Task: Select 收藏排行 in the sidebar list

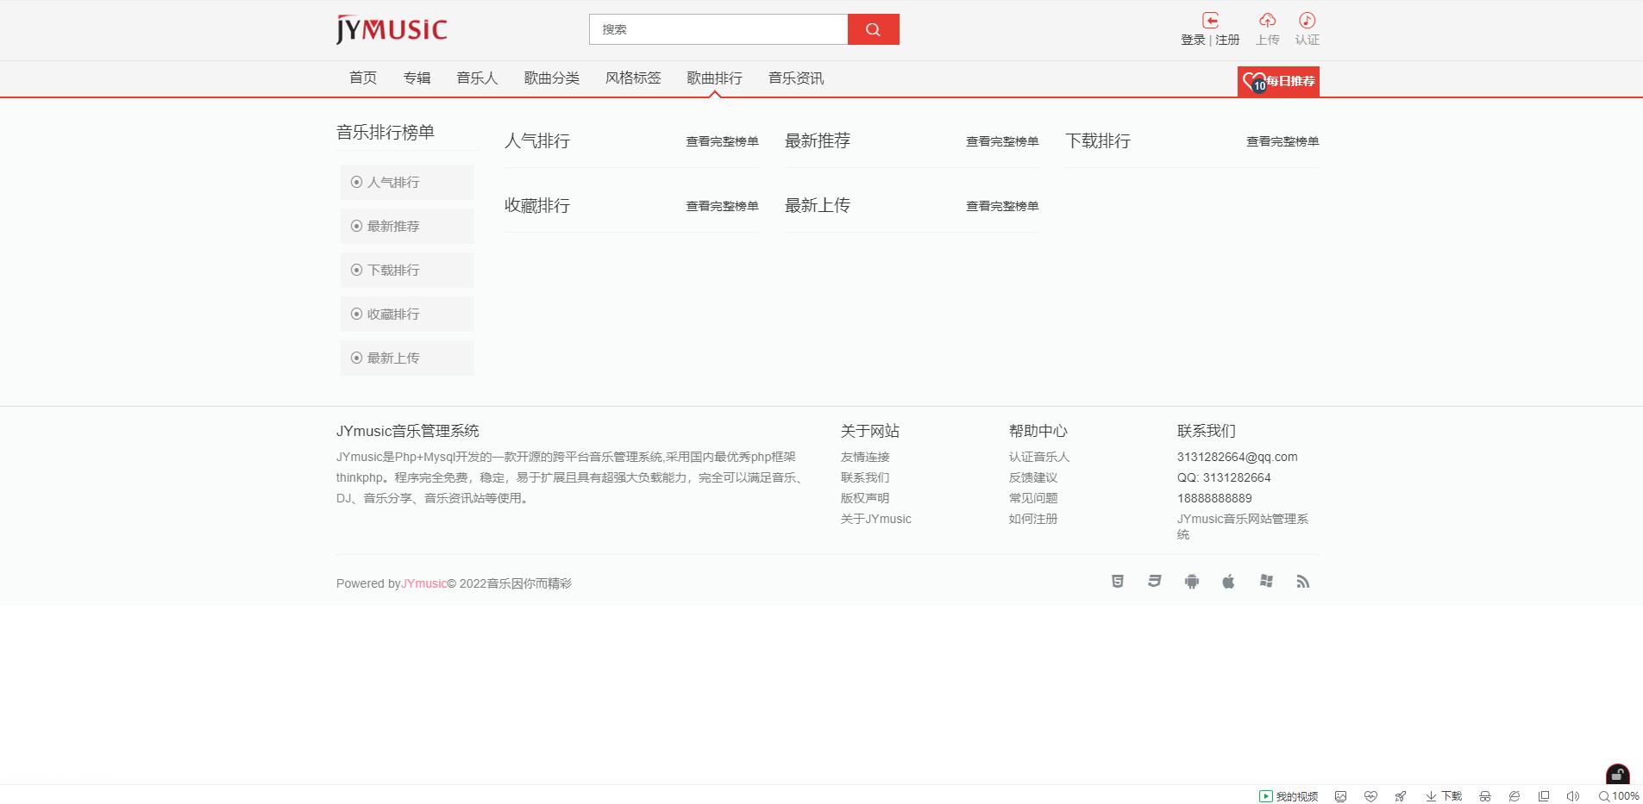Action: 407,315
